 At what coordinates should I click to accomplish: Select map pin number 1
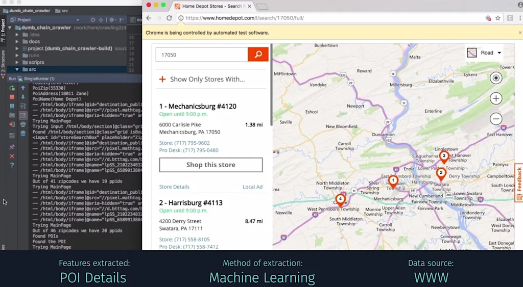coord(393,181)
